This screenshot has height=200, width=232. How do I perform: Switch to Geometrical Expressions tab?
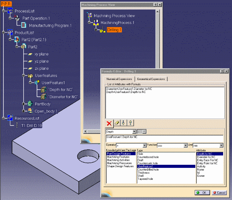point(151,79)
